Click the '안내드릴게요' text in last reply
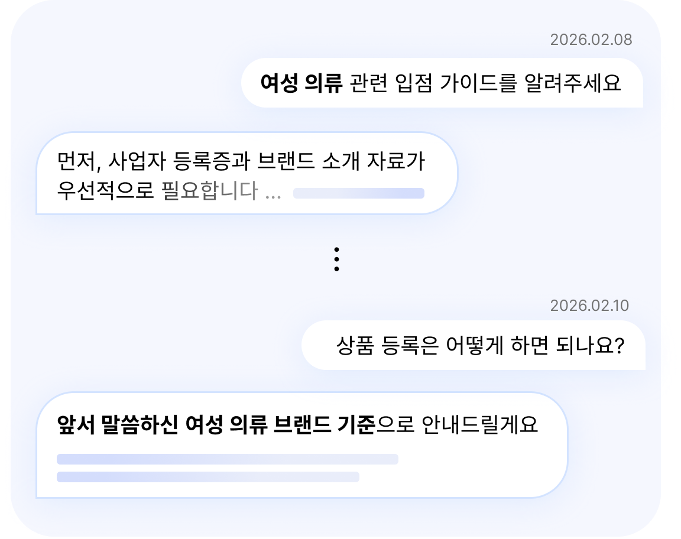The width and height of the screenshot is (681, 539). point(480,424)
